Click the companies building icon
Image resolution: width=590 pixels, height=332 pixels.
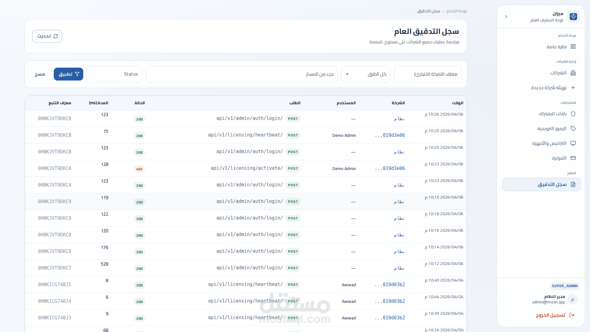tap(573, 73)
